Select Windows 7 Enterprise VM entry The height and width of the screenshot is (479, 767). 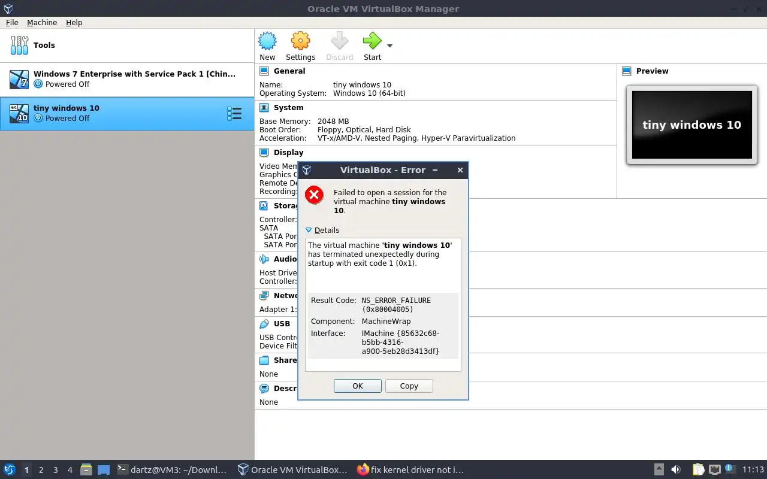127,79
